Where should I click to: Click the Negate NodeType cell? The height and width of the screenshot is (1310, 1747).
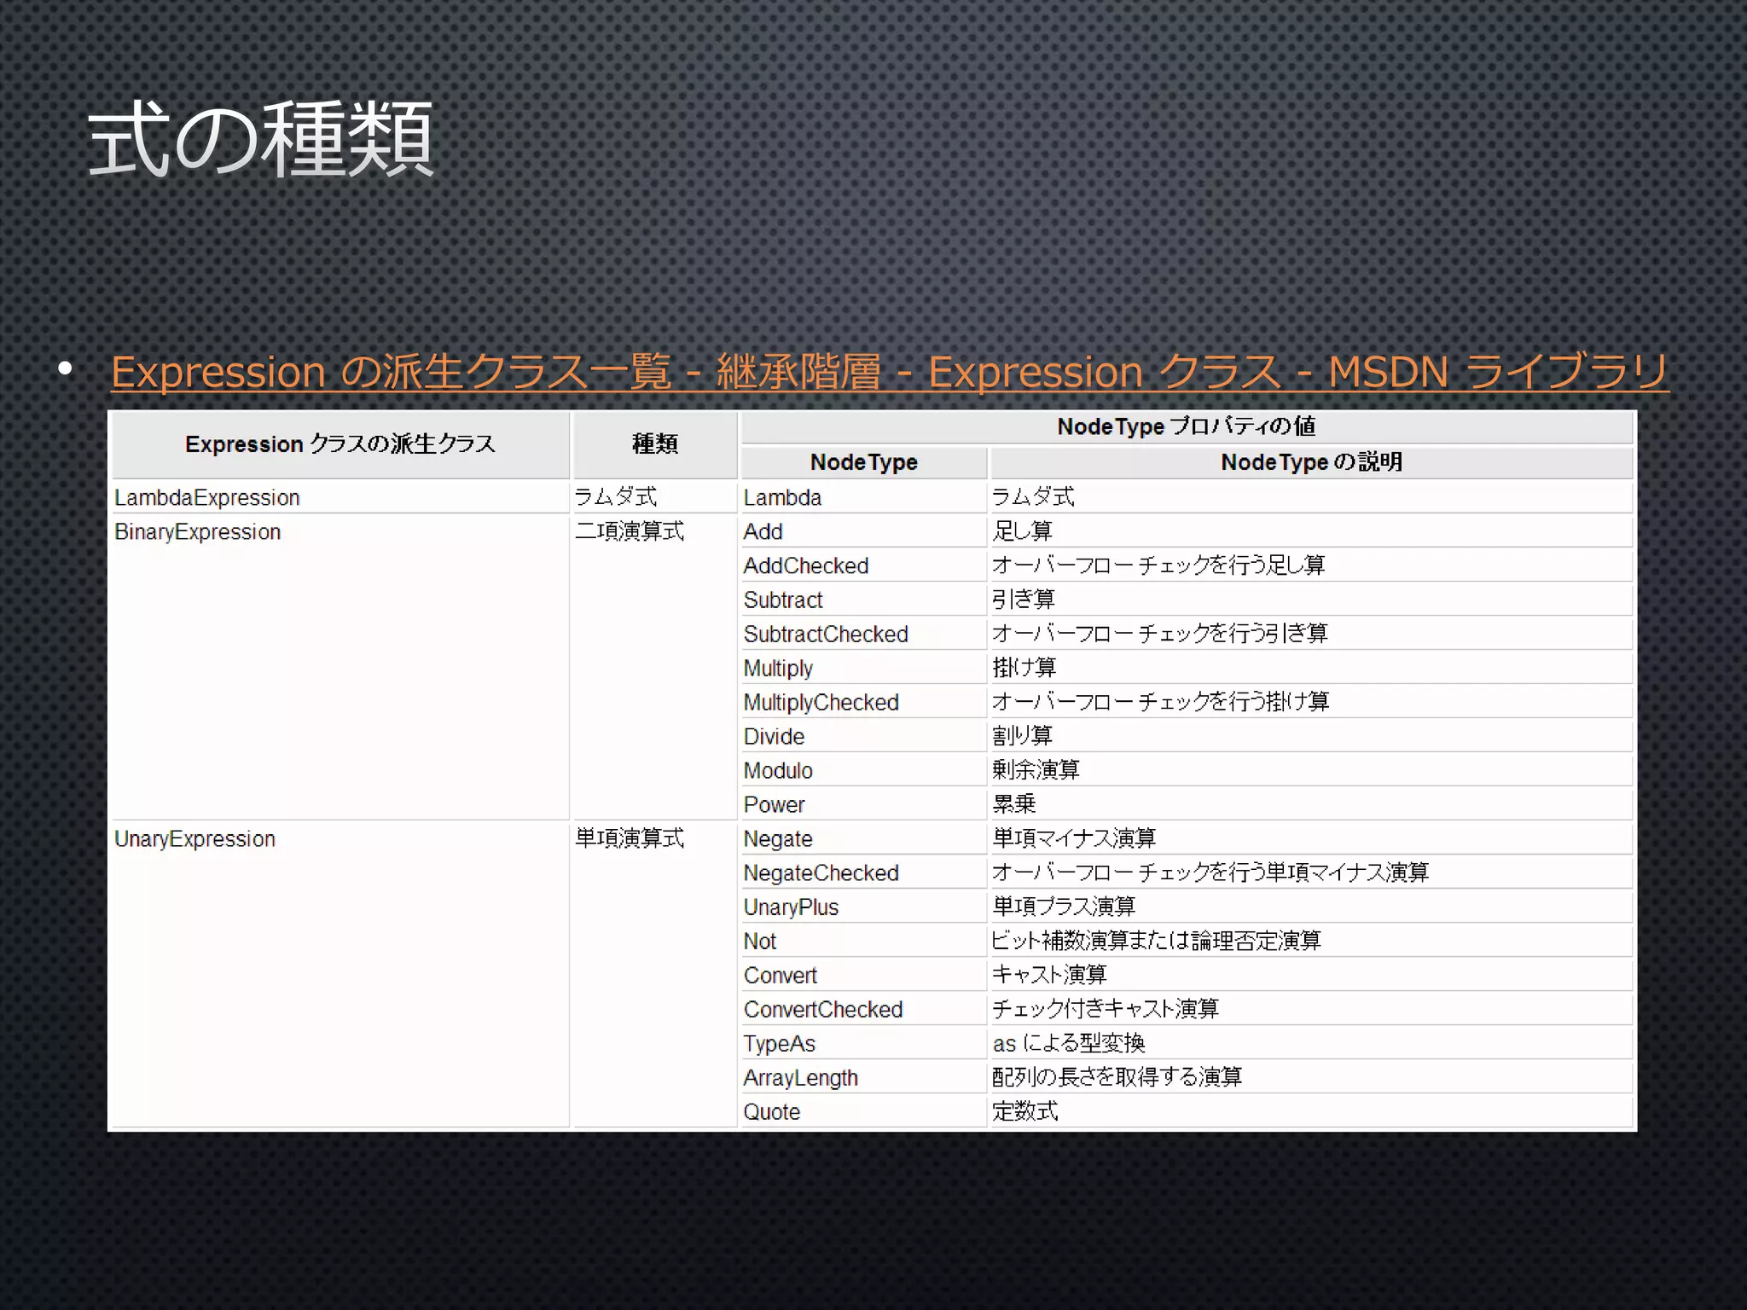pyautogui.click(x=864, y=838)
